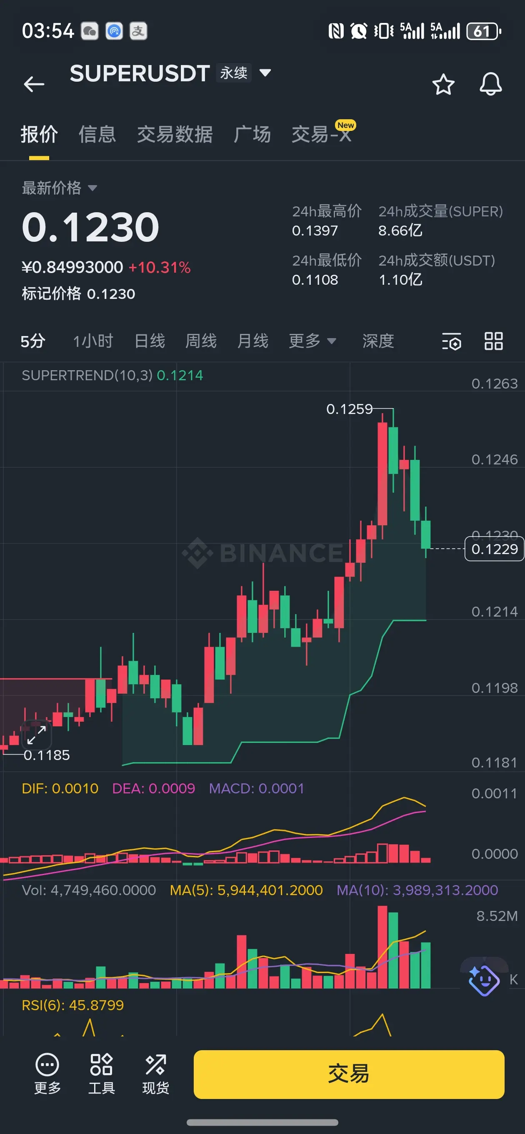The height and width of the screenshot is (1134, 525).
Task: Tap the 0.1185 low price marker
Action: [47, 755]
